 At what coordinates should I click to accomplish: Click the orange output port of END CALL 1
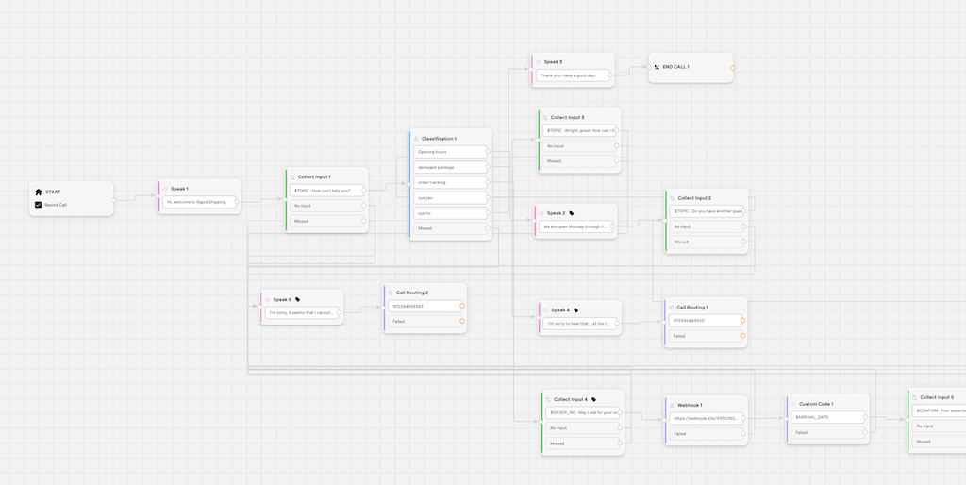(x=732, y=68)
